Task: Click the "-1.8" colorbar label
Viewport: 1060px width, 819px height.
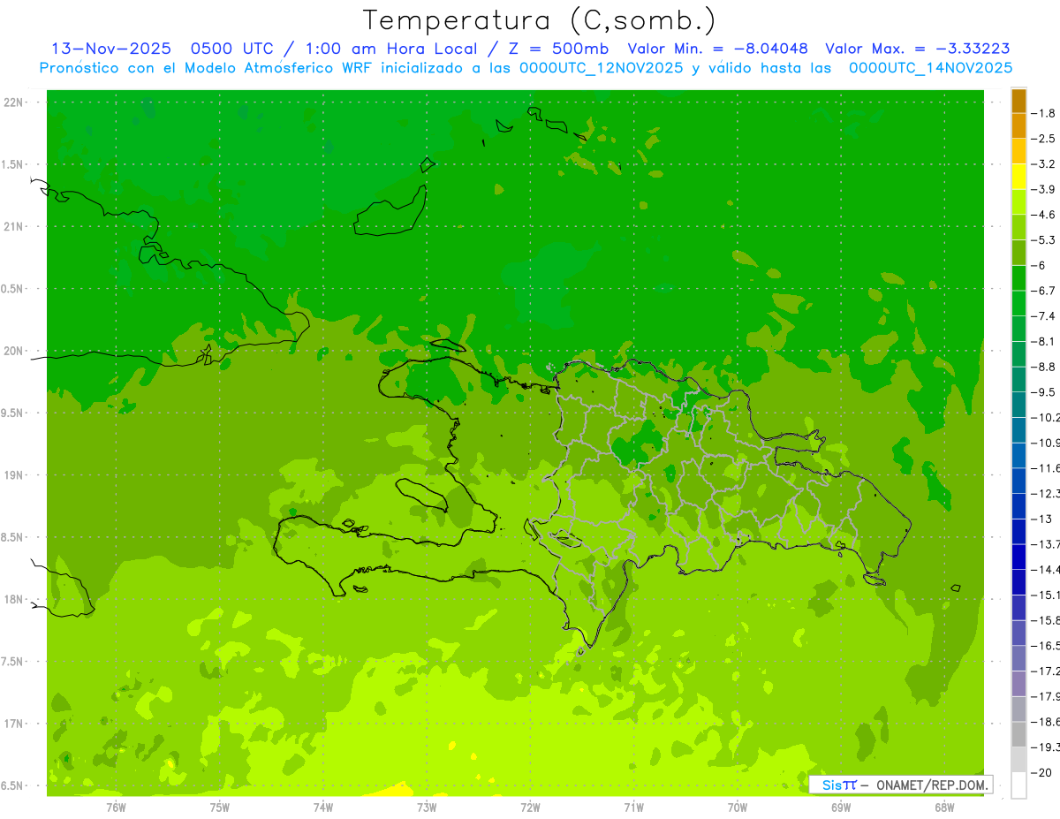Action: point(1044,113)
